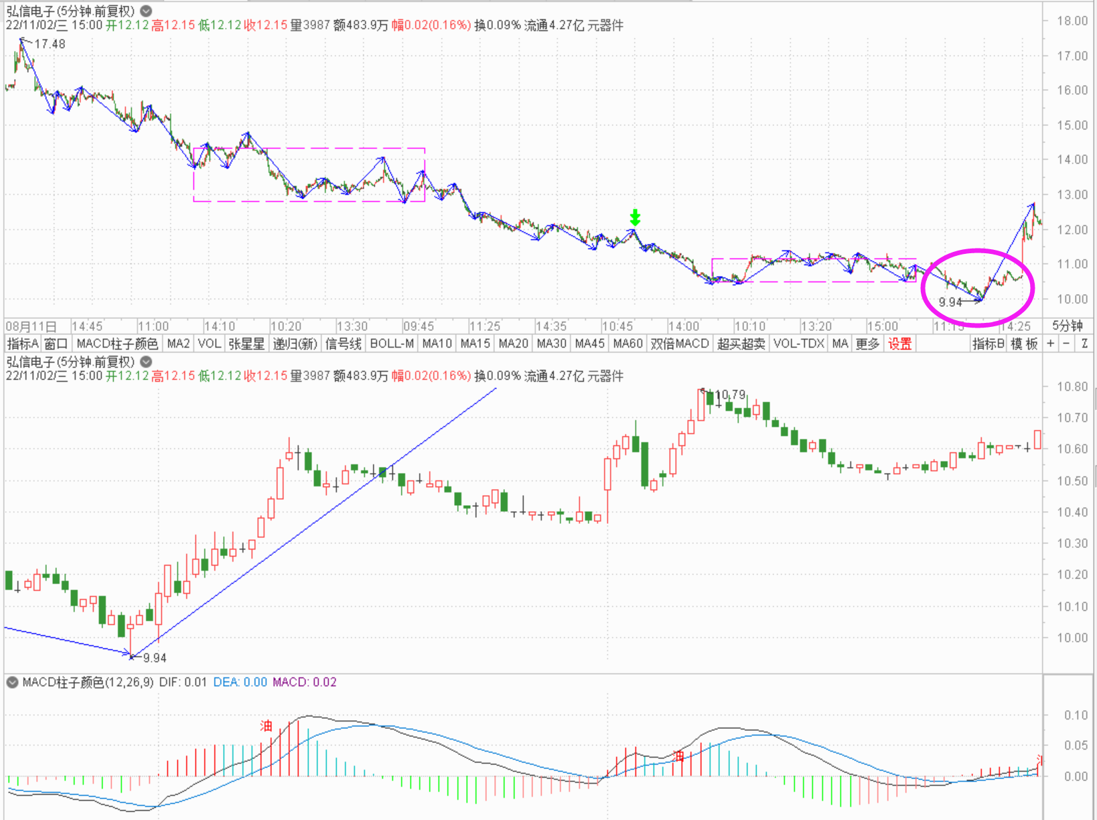Image resolution: width=1097 pixels, height=820 pixels.
Task: Expand the dropdown beside the lower chart title
Action: [x=146, y=362]
